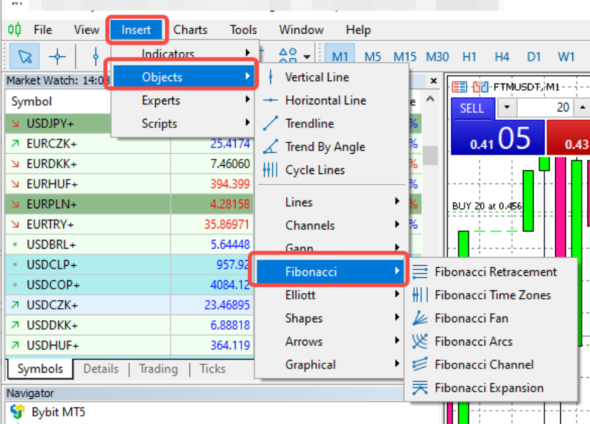Open the volume dropdown beside SELL
This screenshot has width=590, height=424.
(506, 108)
